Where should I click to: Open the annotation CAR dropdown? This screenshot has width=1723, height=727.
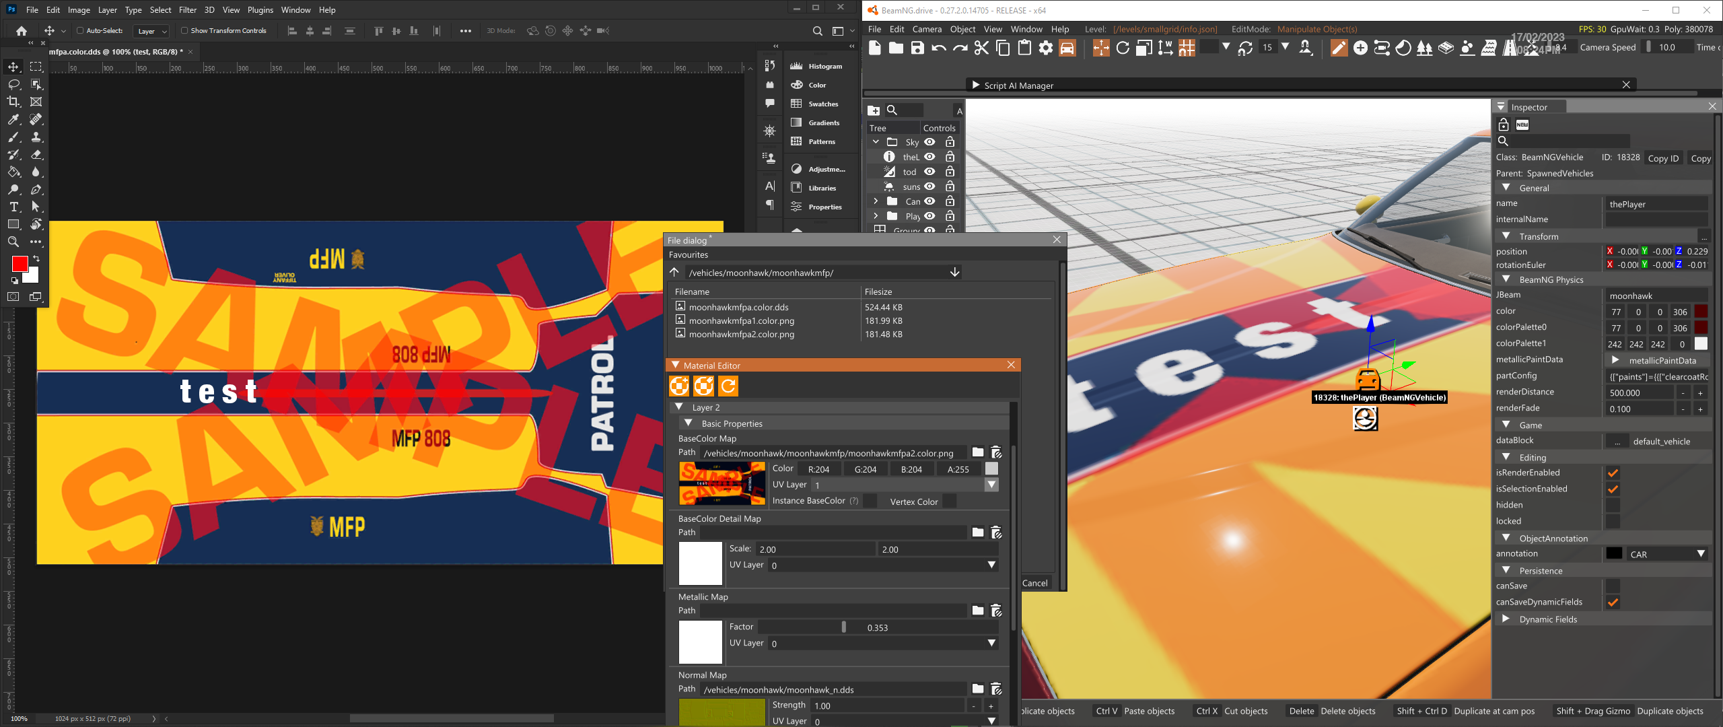tap(1667, 554)
